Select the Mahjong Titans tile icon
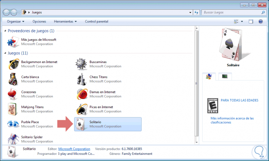 point(13,109)
